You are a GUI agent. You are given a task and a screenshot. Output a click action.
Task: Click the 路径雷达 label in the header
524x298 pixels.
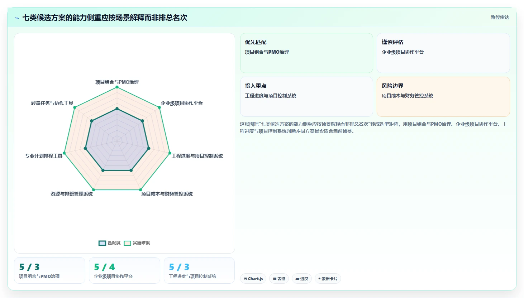pyautogui.click(x=500, y=17)
